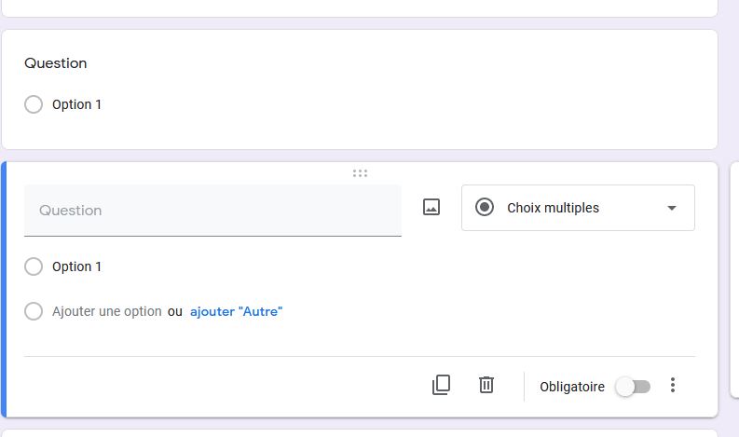Add an image to the question

coord(431,207)
